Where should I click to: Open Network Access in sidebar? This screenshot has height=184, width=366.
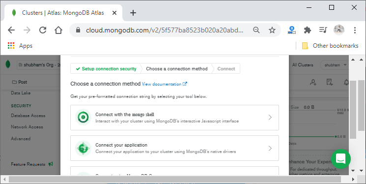pos(27,127)
